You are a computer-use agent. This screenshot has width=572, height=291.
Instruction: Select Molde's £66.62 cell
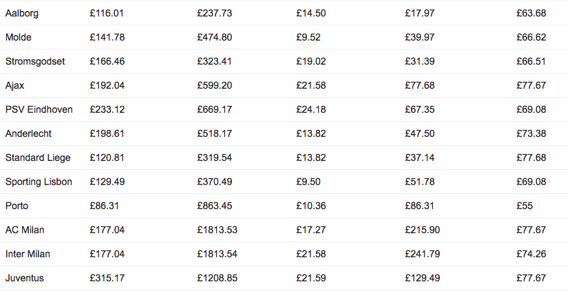click(x=531, y=37)
